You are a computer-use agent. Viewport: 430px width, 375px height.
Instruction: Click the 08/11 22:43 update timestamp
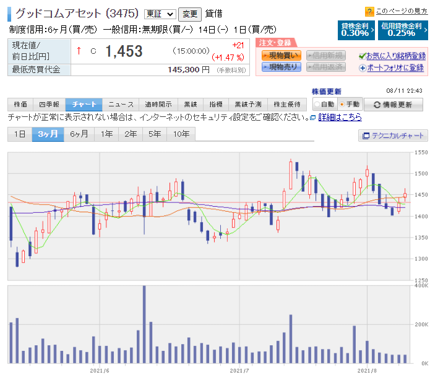pyautogui.click(x=404, y=91)
